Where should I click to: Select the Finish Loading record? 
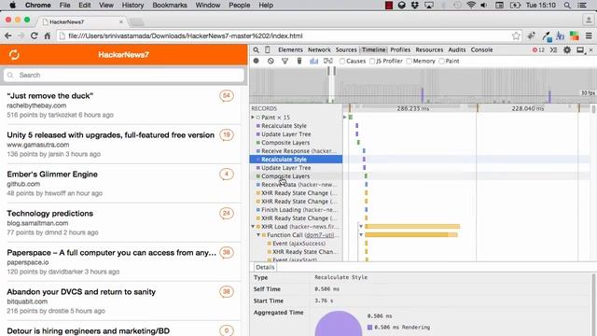click(296, 209)
